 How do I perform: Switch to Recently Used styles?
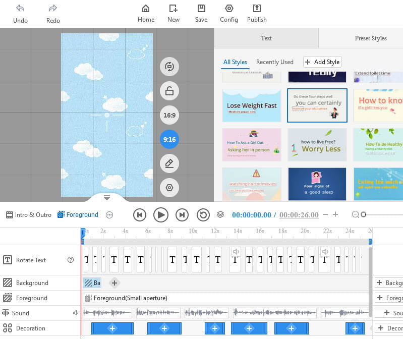274,62
